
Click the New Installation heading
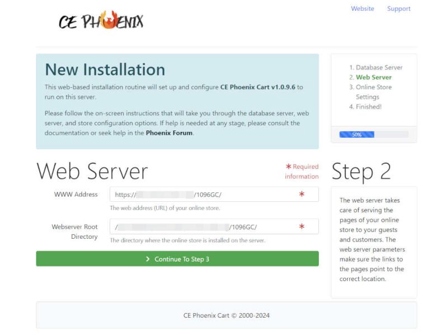[105, 69]
